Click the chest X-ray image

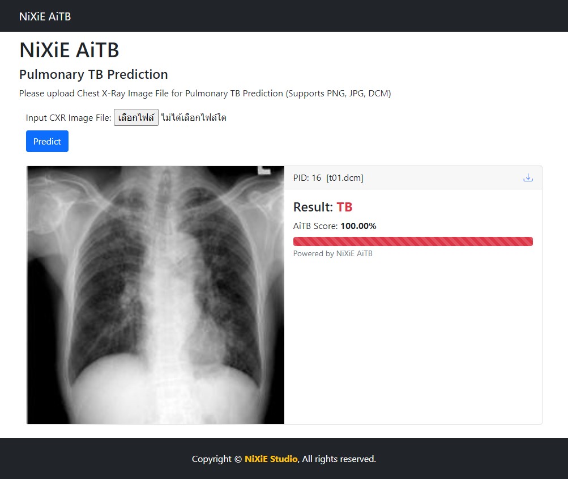point(155,295)
